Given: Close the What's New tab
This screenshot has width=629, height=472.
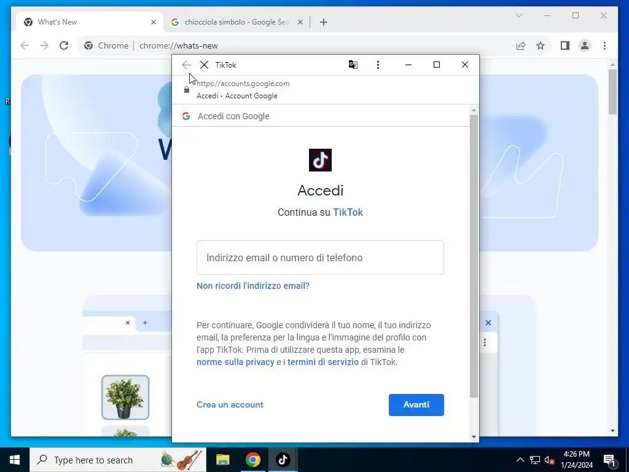Looking at the screenshot, I should [x=153, y=22].
